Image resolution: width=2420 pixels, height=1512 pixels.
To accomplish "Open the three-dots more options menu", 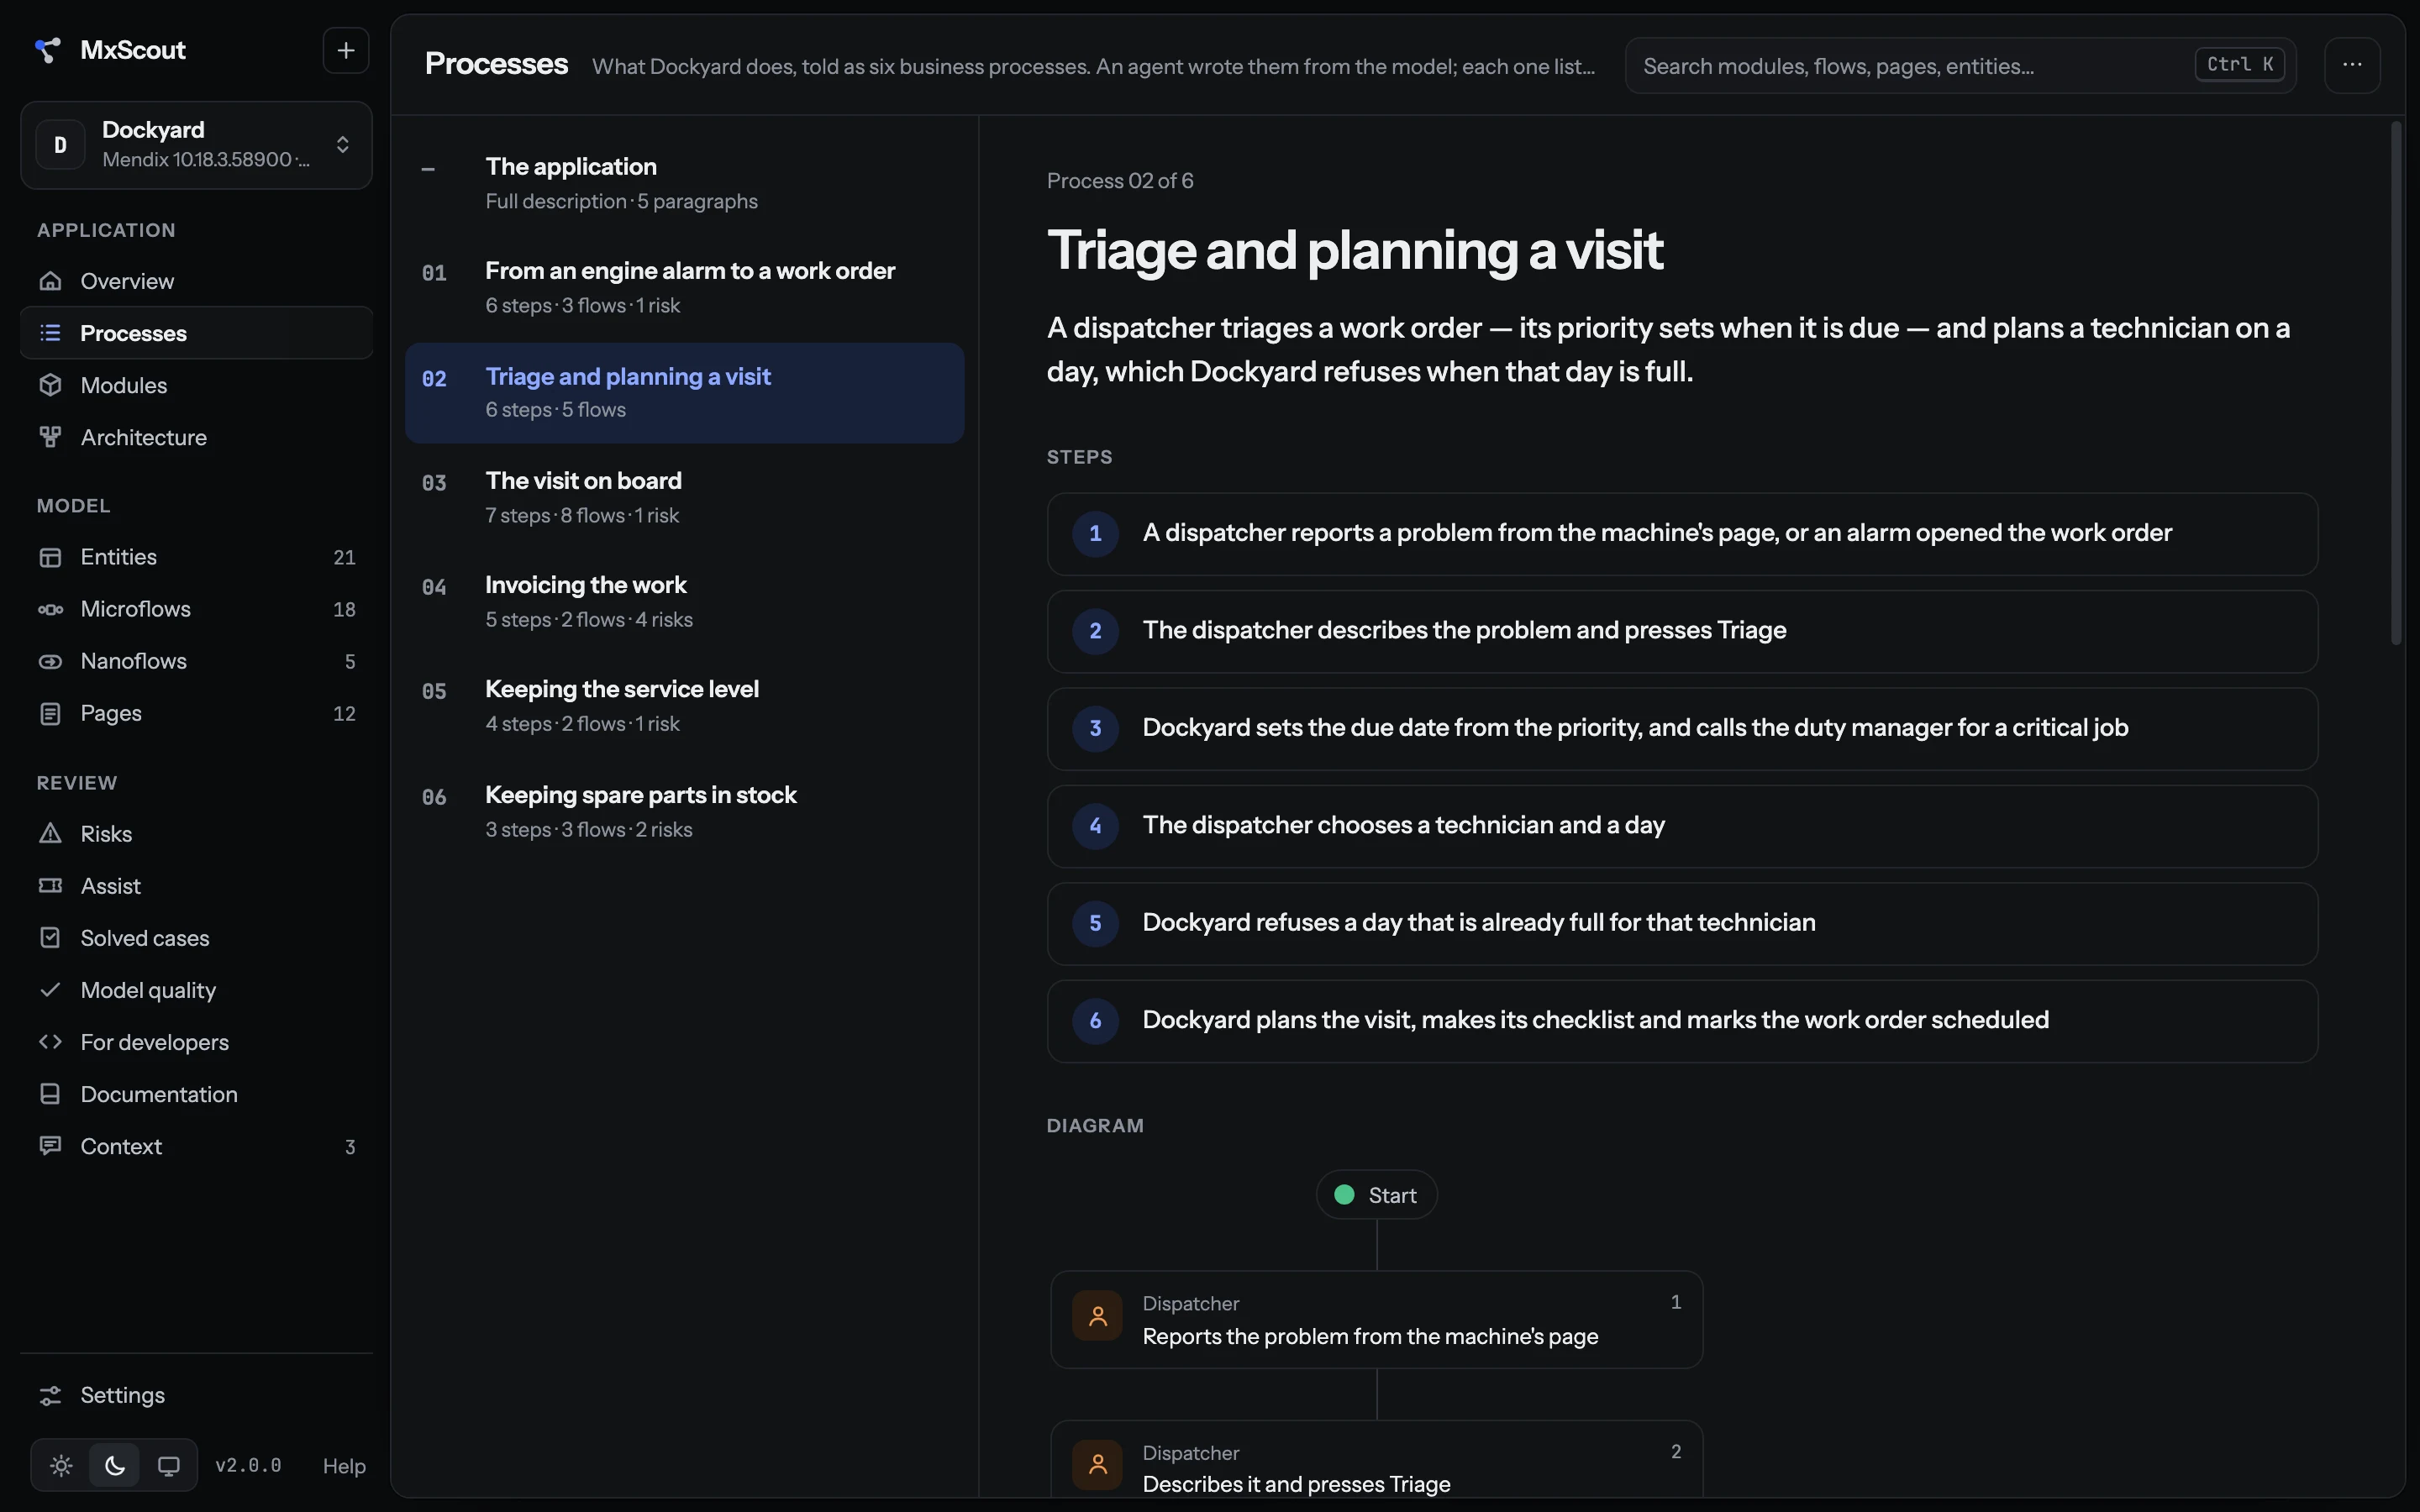I will (x=2352, y=65).
